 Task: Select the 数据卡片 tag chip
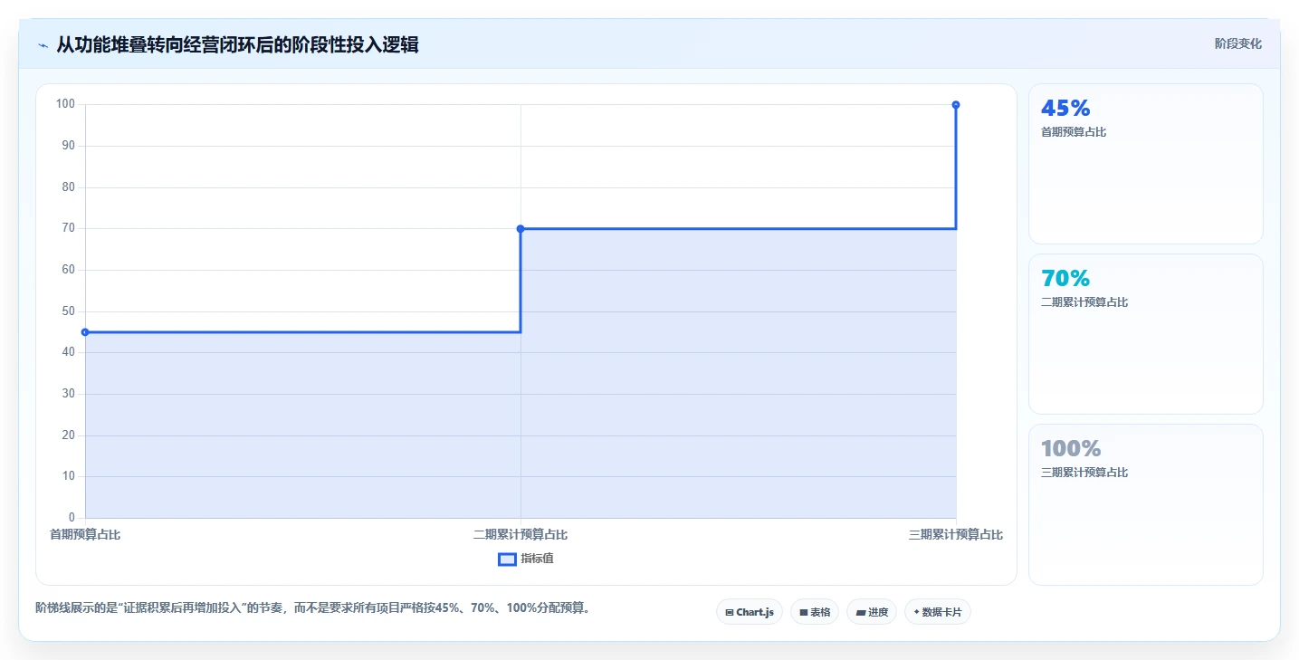(x=938, y=612)
